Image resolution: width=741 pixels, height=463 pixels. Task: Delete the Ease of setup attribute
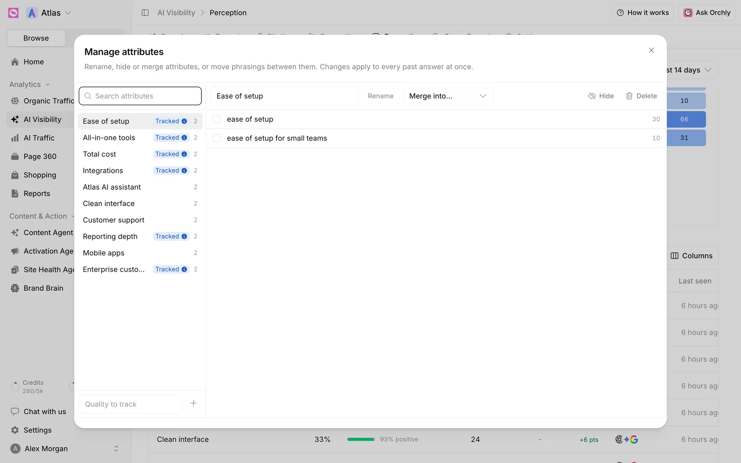point(641,96)
